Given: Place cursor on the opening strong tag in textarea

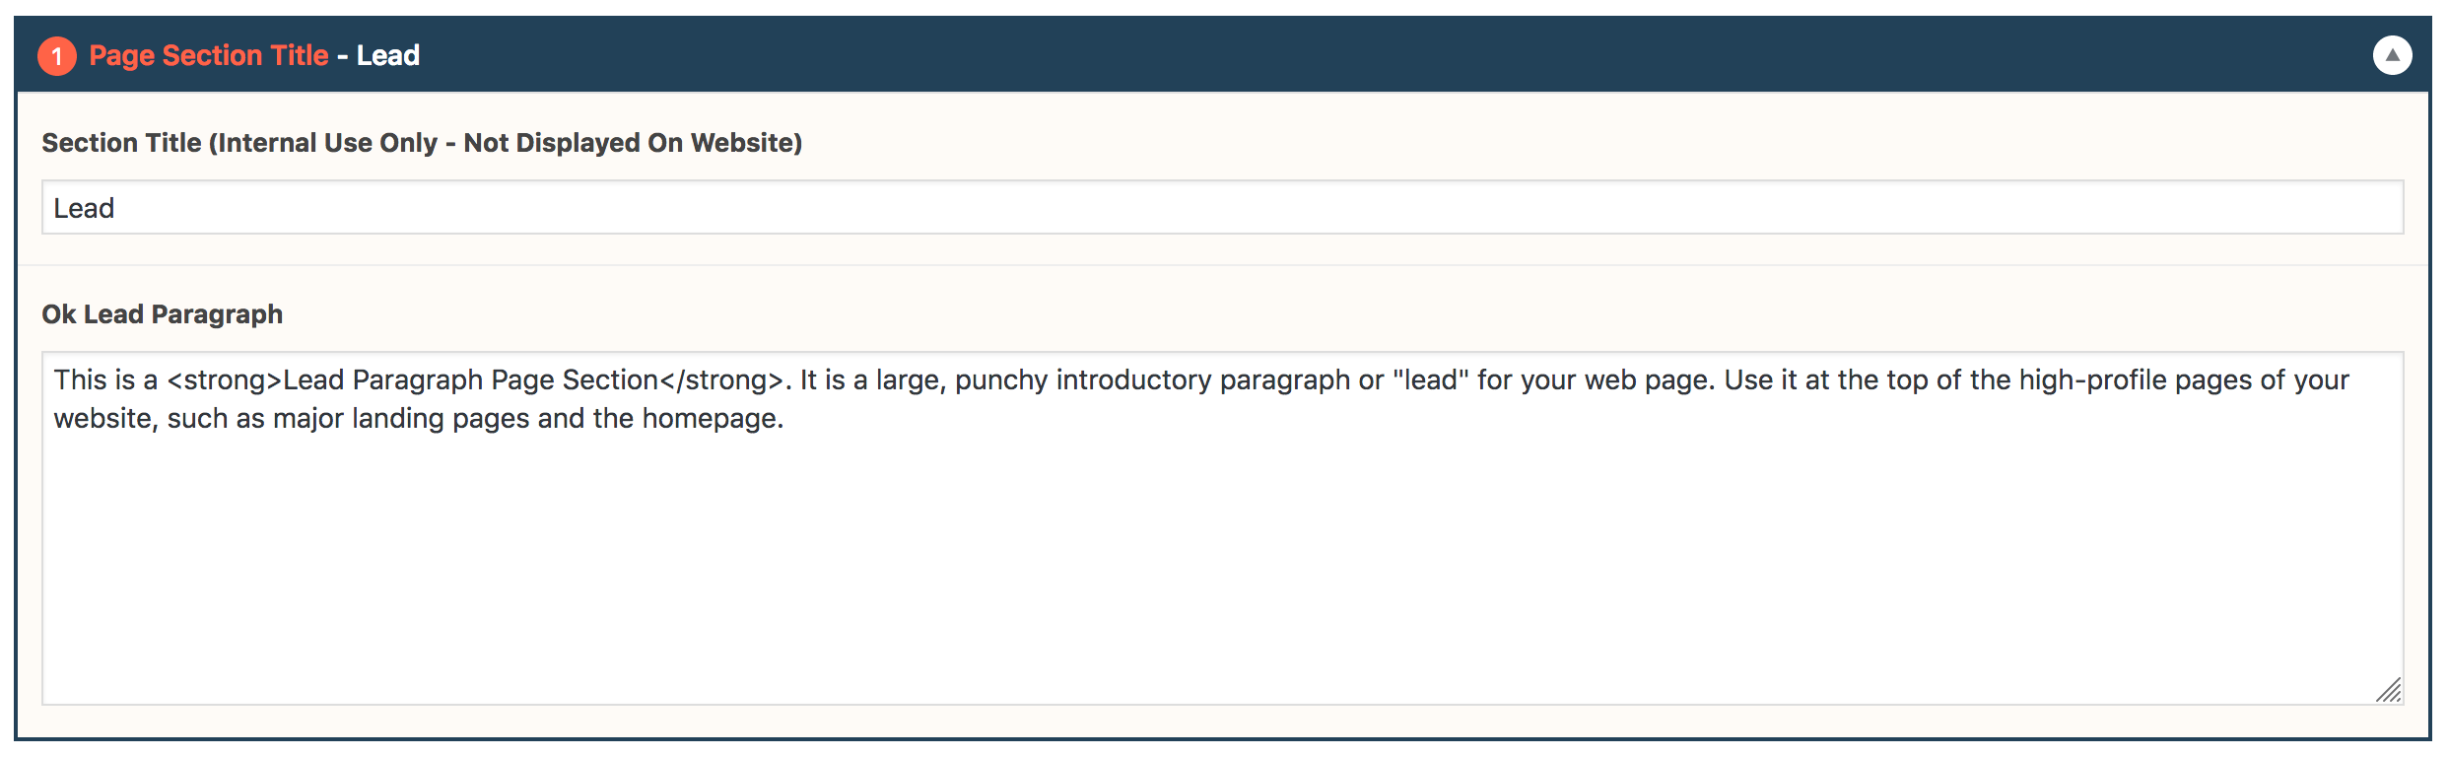Looking at the screenshot, I should [x=225, y=380].
